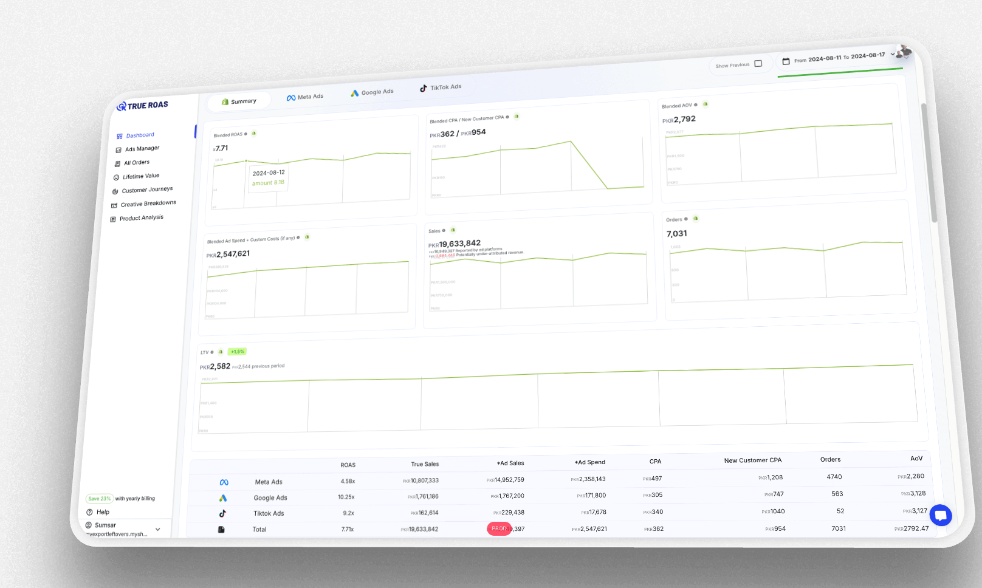The height and width of the screenshot is (588, 982).
Task: Click Shopify icon beside Blended CPA
Action: coord(517,116)
